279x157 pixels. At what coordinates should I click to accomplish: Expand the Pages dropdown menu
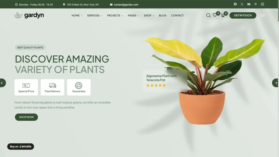tap(133, 16)
